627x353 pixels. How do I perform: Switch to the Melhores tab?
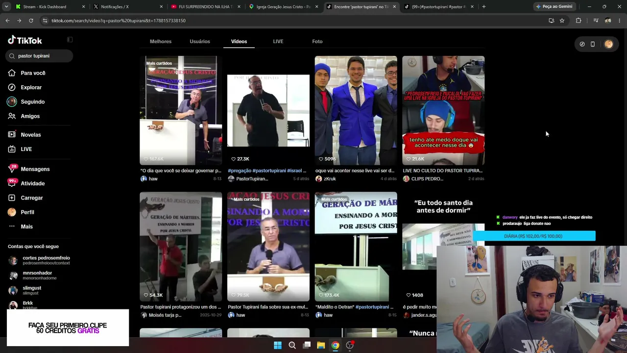pos(161,41)
